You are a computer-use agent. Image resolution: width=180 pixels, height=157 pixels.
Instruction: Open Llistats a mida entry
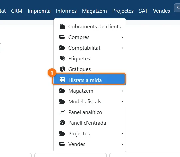coord(90,80)
